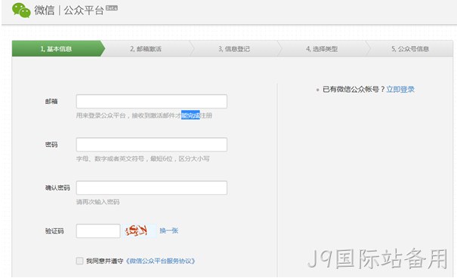Click the email hint text 用来登录公众平台
457x278 pixels.
[x=101, y=115]
